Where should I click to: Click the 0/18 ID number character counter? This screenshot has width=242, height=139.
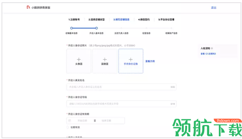pos(173,104)
